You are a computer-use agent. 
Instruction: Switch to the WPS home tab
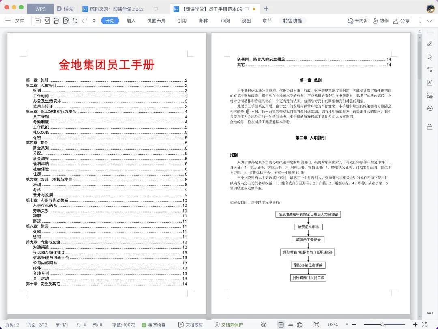pos(40,9)
